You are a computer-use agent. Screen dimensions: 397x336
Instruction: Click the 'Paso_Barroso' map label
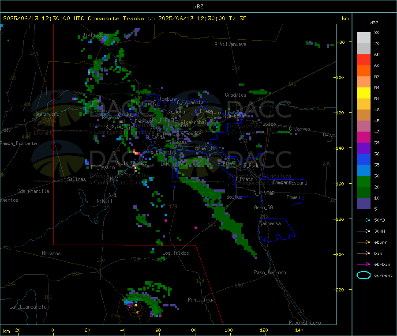[270, 272]
